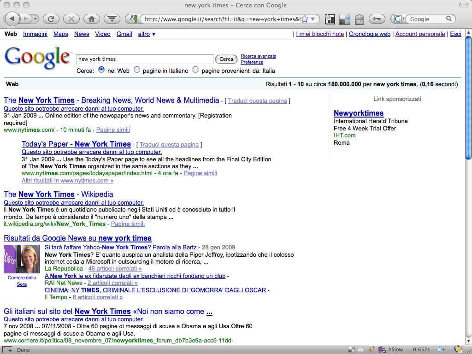Viewport: 472px width, 354px height.
Task: Click Account personale link
Action: (420, 34)
